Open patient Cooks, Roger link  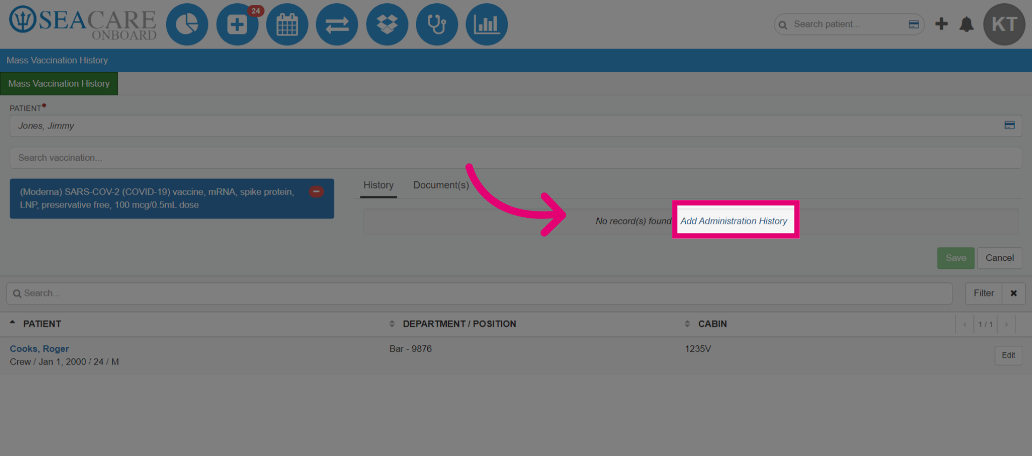[39, 349]
